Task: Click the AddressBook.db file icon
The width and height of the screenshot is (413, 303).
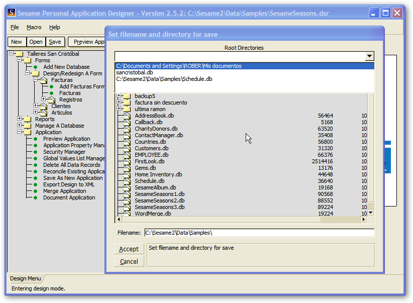Action: (127, 116)
